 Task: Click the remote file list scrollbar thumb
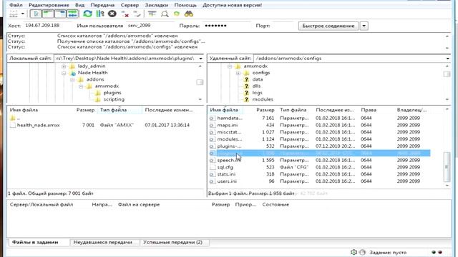(x=447, y=166)
